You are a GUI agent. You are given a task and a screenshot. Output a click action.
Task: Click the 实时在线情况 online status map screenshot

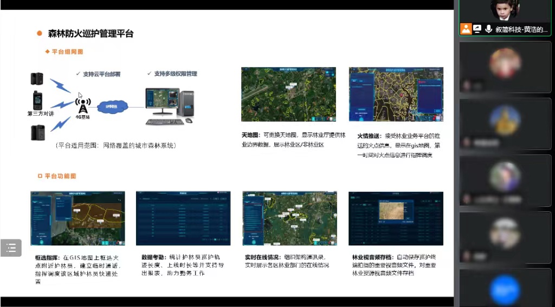pos(289,218)
